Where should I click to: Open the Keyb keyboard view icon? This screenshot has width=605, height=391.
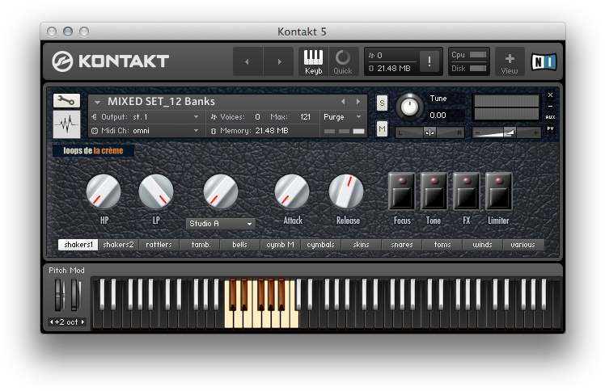(313, 61)
